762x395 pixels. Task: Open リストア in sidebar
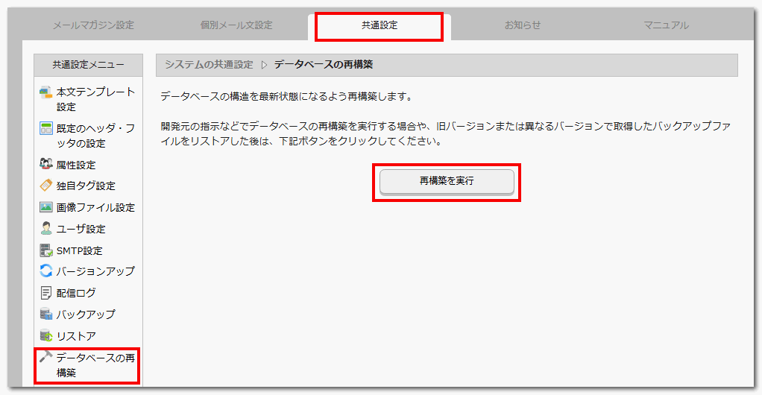(76, 336)
